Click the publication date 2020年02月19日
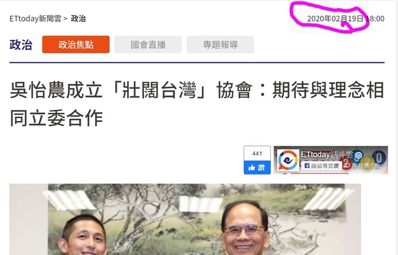This screenshot has width=398, height=255. point(336,19)
